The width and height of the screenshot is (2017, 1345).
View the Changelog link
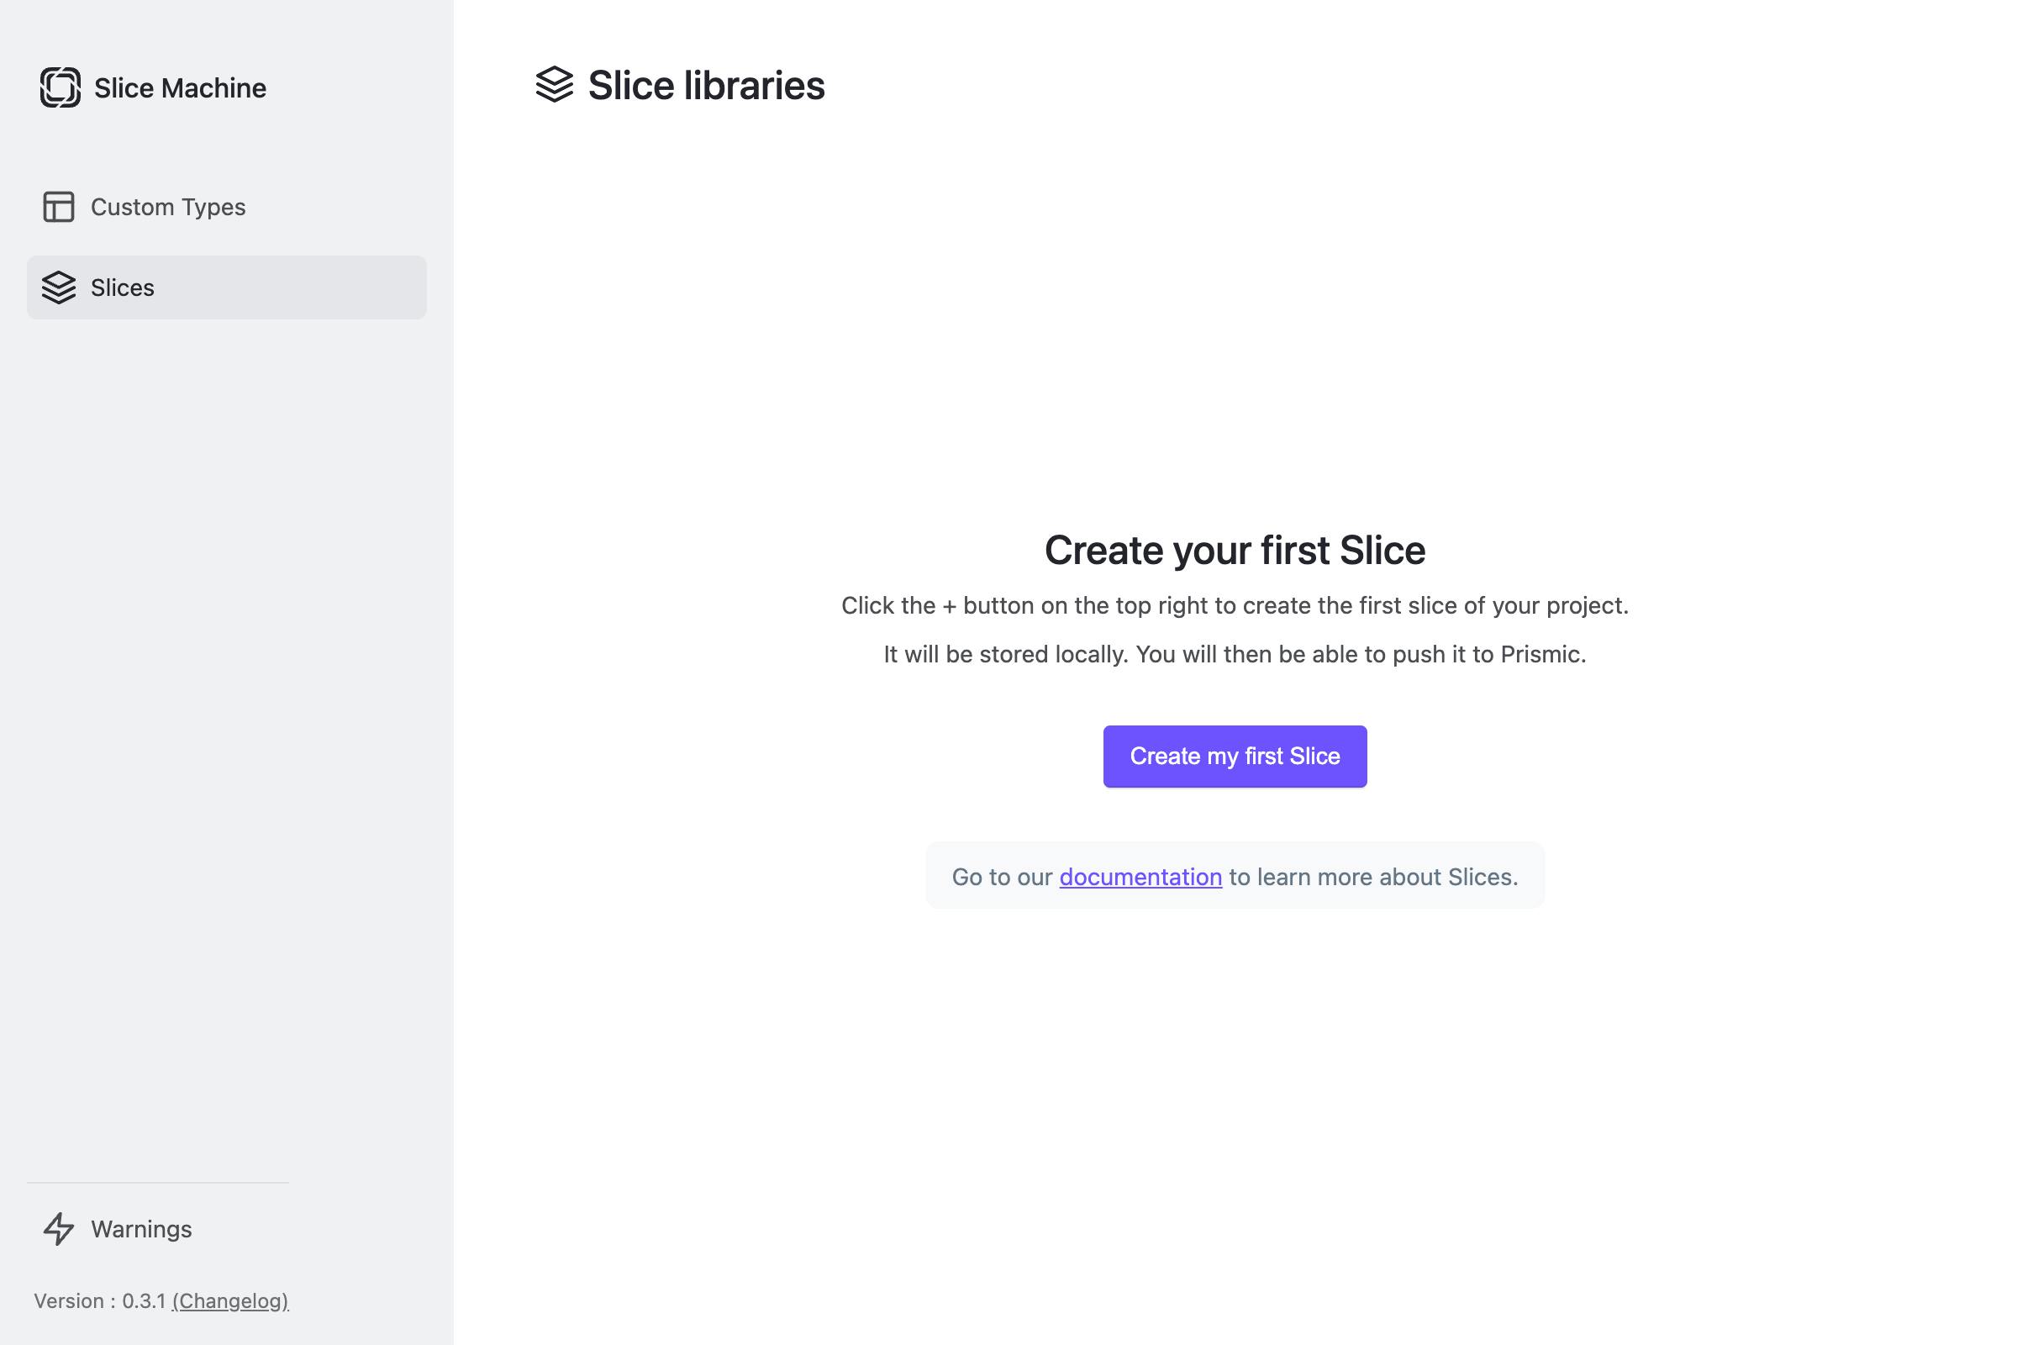[229, 1300]
